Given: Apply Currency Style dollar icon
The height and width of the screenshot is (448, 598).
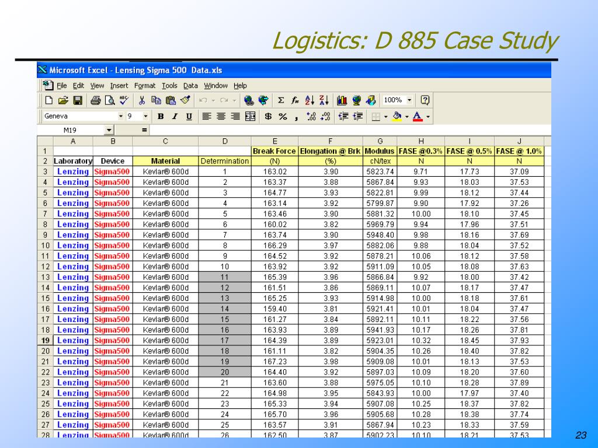Looking at the screenshot, I should click(268, 117).
